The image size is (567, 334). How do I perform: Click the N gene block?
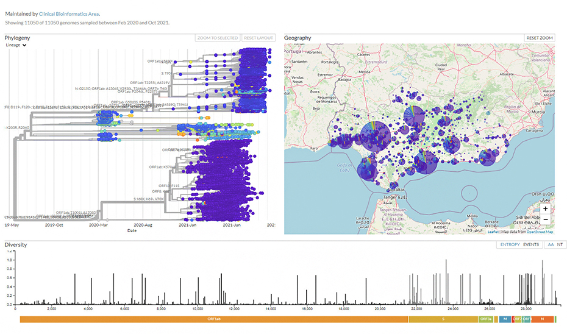coord(541,319)
